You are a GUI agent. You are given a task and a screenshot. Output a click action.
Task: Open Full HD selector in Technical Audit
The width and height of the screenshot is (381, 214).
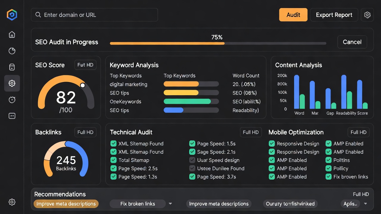[251, 132]
